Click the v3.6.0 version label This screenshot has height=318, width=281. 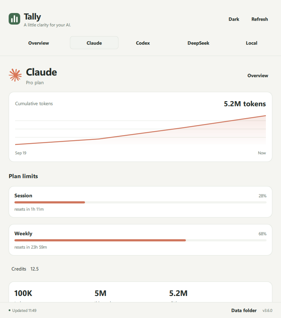[267, 310]
